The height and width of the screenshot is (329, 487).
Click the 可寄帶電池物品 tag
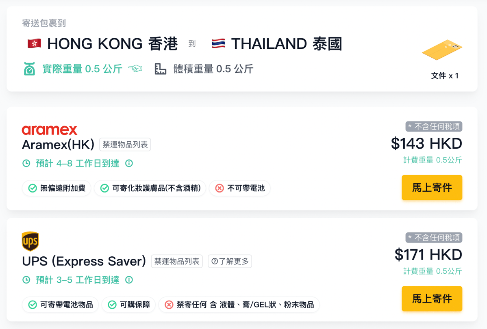[x=60, y=305]
